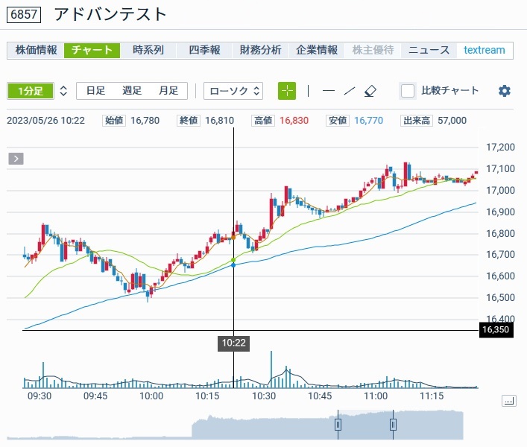
Task: Switch to 週足 weekly interval
Action: tap(132, 91)
